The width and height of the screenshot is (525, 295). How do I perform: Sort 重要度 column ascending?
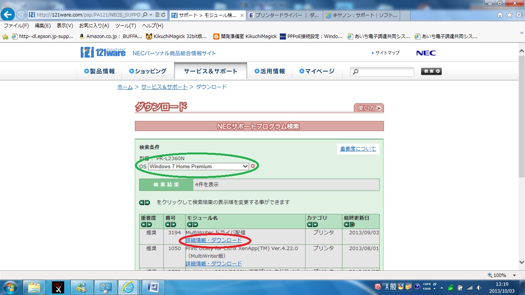[143, 225]
